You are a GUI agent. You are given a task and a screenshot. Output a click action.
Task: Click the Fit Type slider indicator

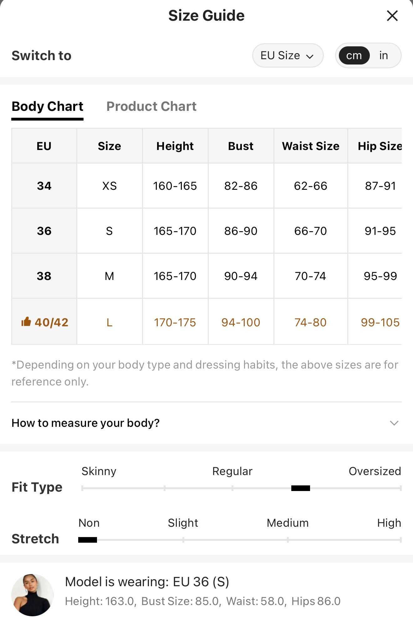click(300, 488)
